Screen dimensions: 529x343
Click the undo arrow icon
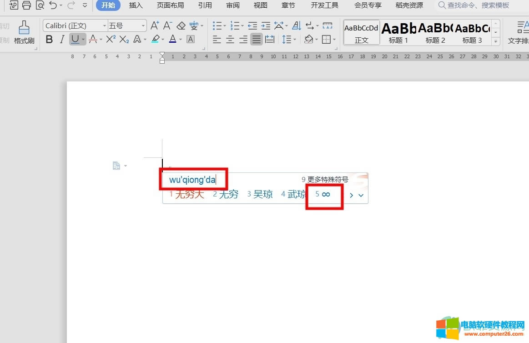click(x=53, y=5)
